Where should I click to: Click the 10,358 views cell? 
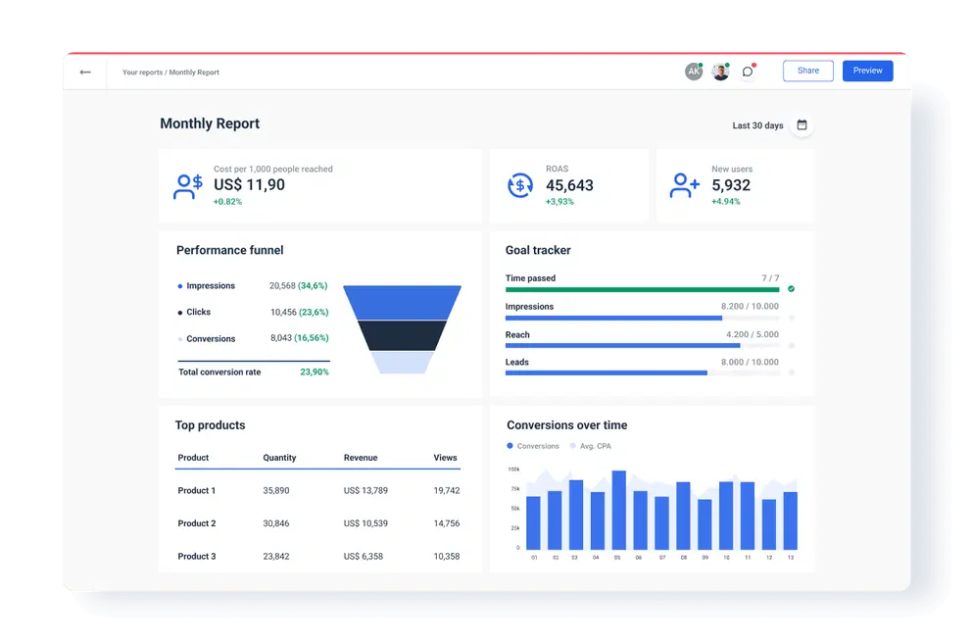[447, 556]
